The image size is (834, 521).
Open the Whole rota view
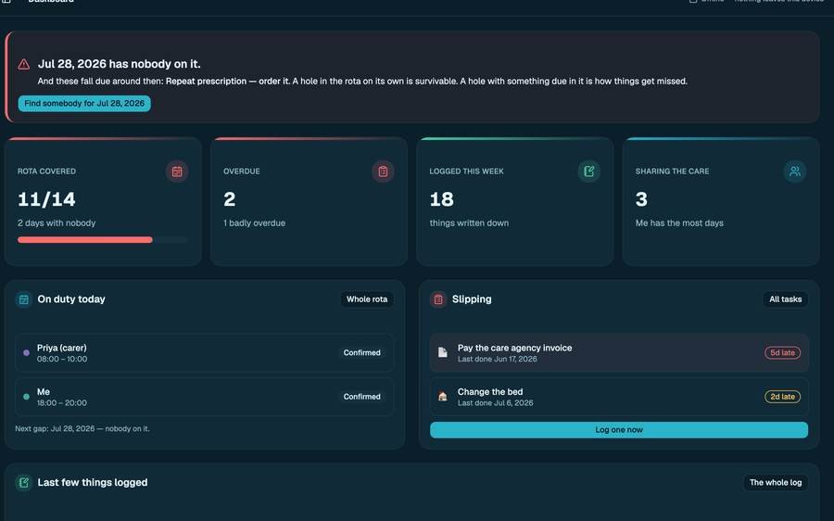(x=367, y=299)
